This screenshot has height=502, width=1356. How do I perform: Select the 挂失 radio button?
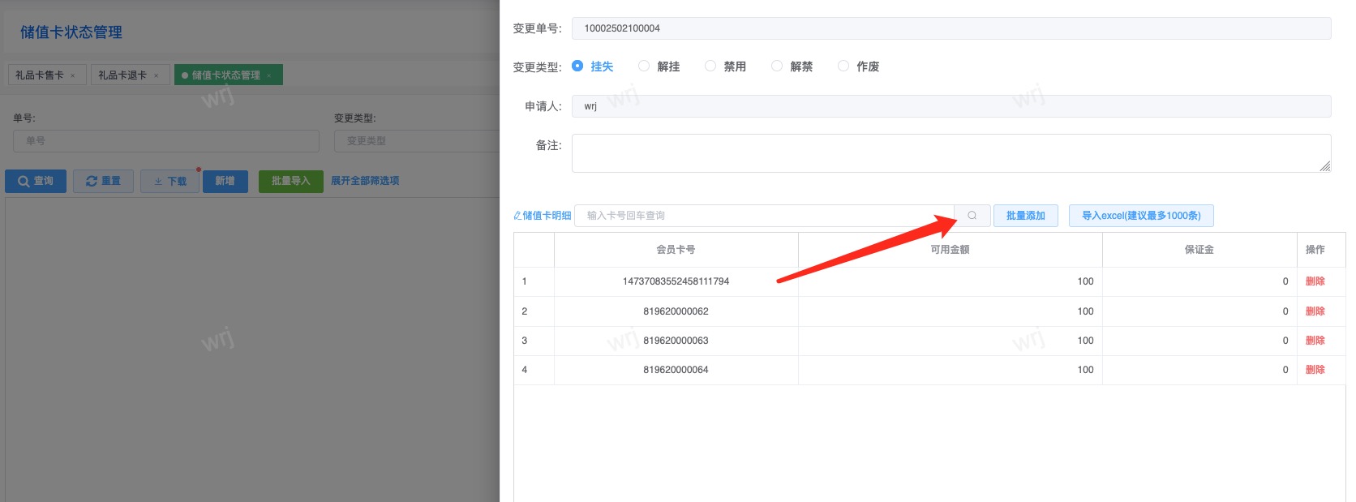[x=577, y=67]
